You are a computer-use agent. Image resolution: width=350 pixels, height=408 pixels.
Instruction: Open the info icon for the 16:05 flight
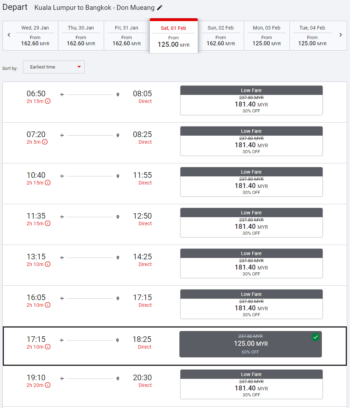[x=47, y=305]
